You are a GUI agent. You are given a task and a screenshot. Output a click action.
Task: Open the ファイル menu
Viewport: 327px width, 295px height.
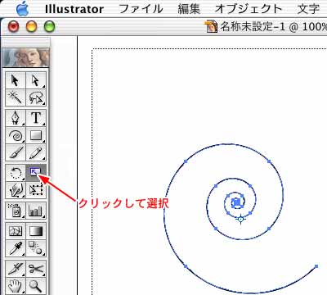[x=141, y=9]
